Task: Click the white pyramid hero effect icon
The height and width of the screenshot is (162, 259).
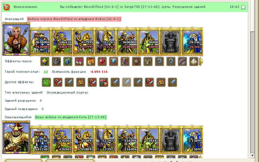Action: click(x=194, y=62)
